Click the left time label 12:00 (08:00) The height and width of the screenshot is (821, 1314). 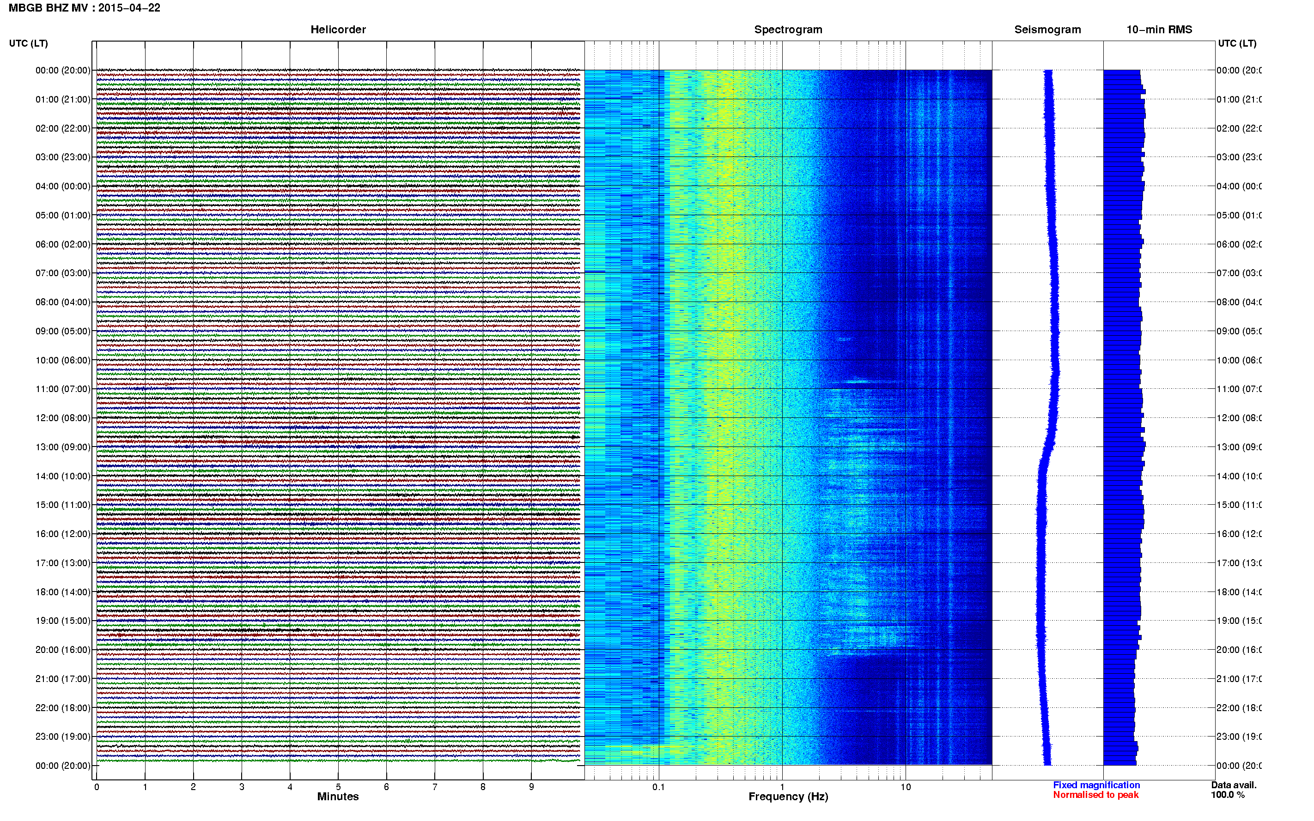(63, 417)
